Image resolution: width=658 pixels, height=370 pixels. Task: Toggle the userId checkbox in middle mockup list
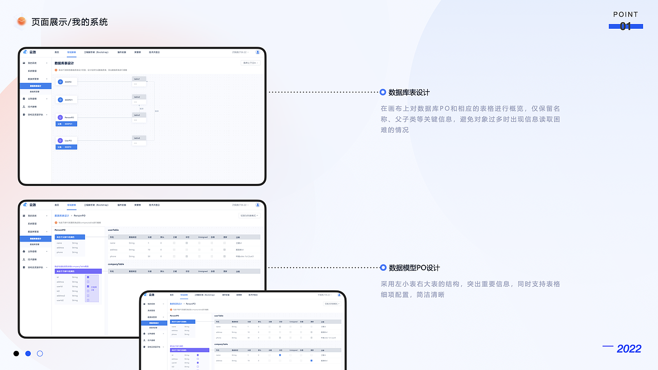click(88, 287)
